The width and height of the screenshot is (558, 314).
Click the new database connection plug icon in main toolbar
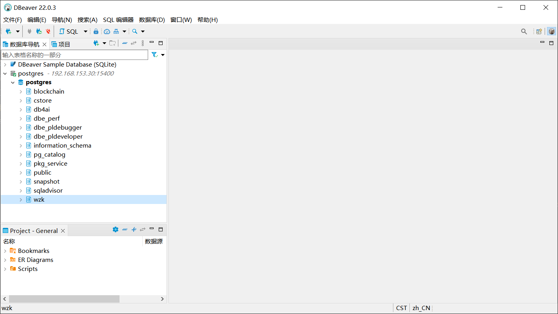[x=8, y=31]
